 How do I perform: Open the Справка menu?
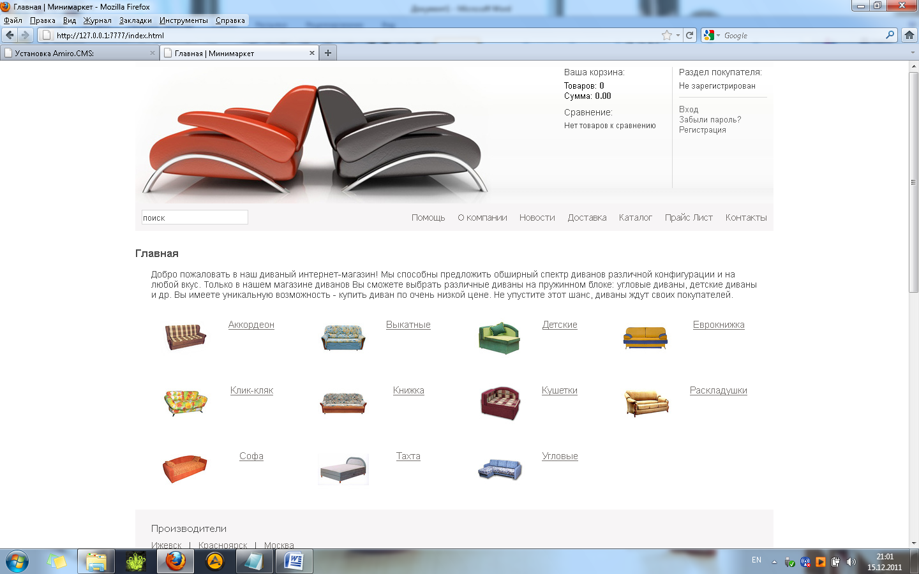(230, 20)
